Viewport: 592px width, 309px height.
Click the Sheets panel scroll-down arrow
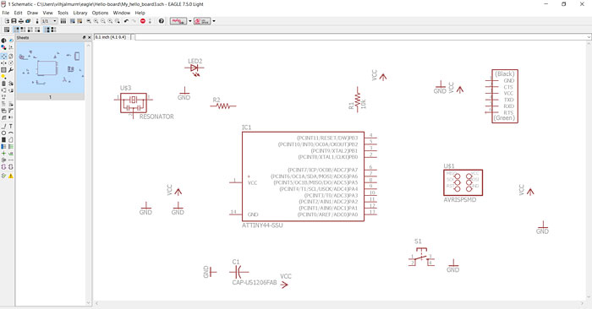click(x=89, y=302)
